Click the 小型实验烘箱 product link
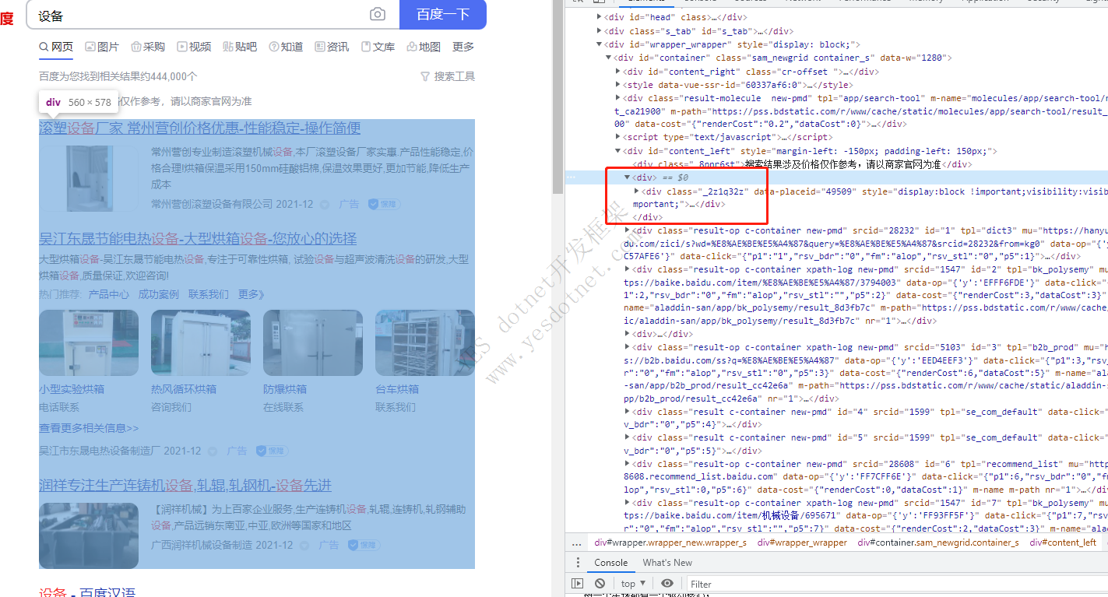 tap(72, 389)
